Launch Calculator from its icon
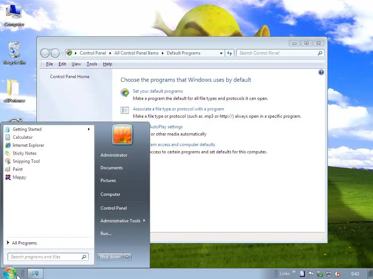 [x=7, y=137]
